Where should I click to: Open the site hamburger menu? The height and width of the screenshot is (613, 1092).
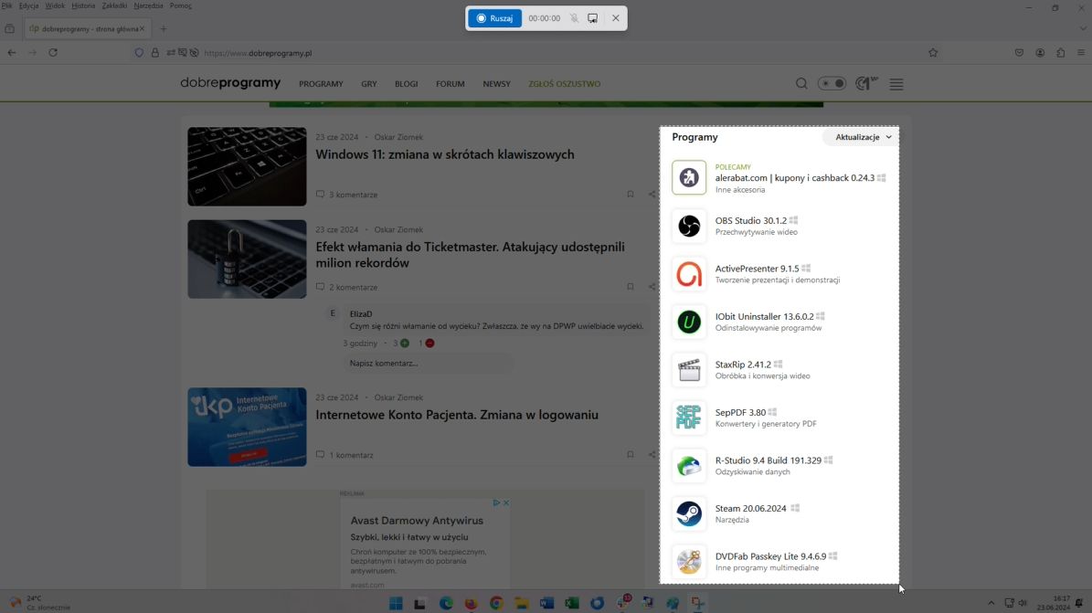point(896,83)
